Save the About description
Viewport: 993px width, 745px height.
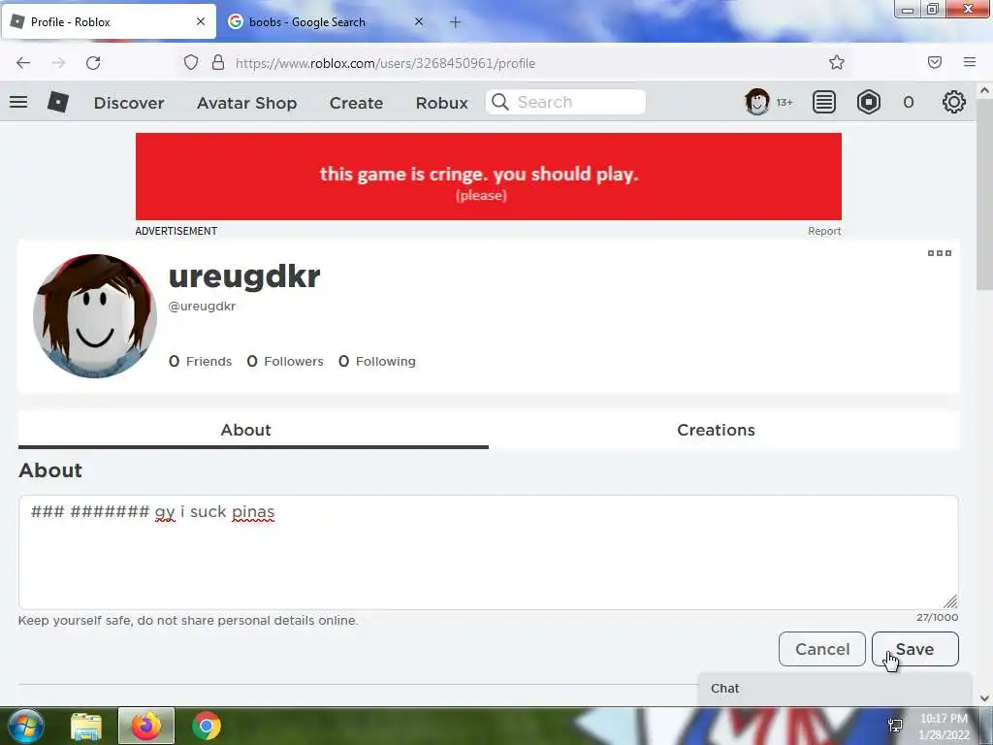coord(915,649)
